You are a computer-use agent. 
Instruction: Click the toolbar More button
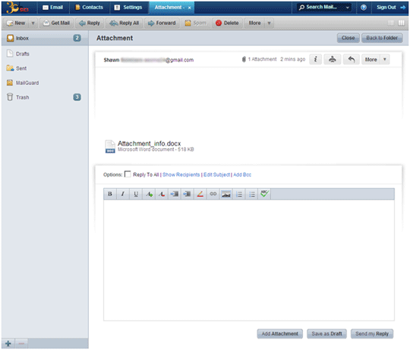[x=254, y=24]
